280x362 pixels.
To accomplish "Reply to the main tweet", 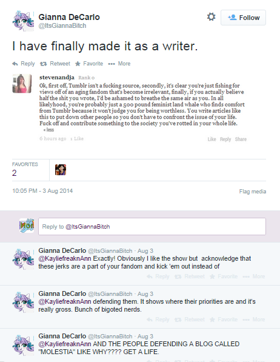I will point(23,64).
